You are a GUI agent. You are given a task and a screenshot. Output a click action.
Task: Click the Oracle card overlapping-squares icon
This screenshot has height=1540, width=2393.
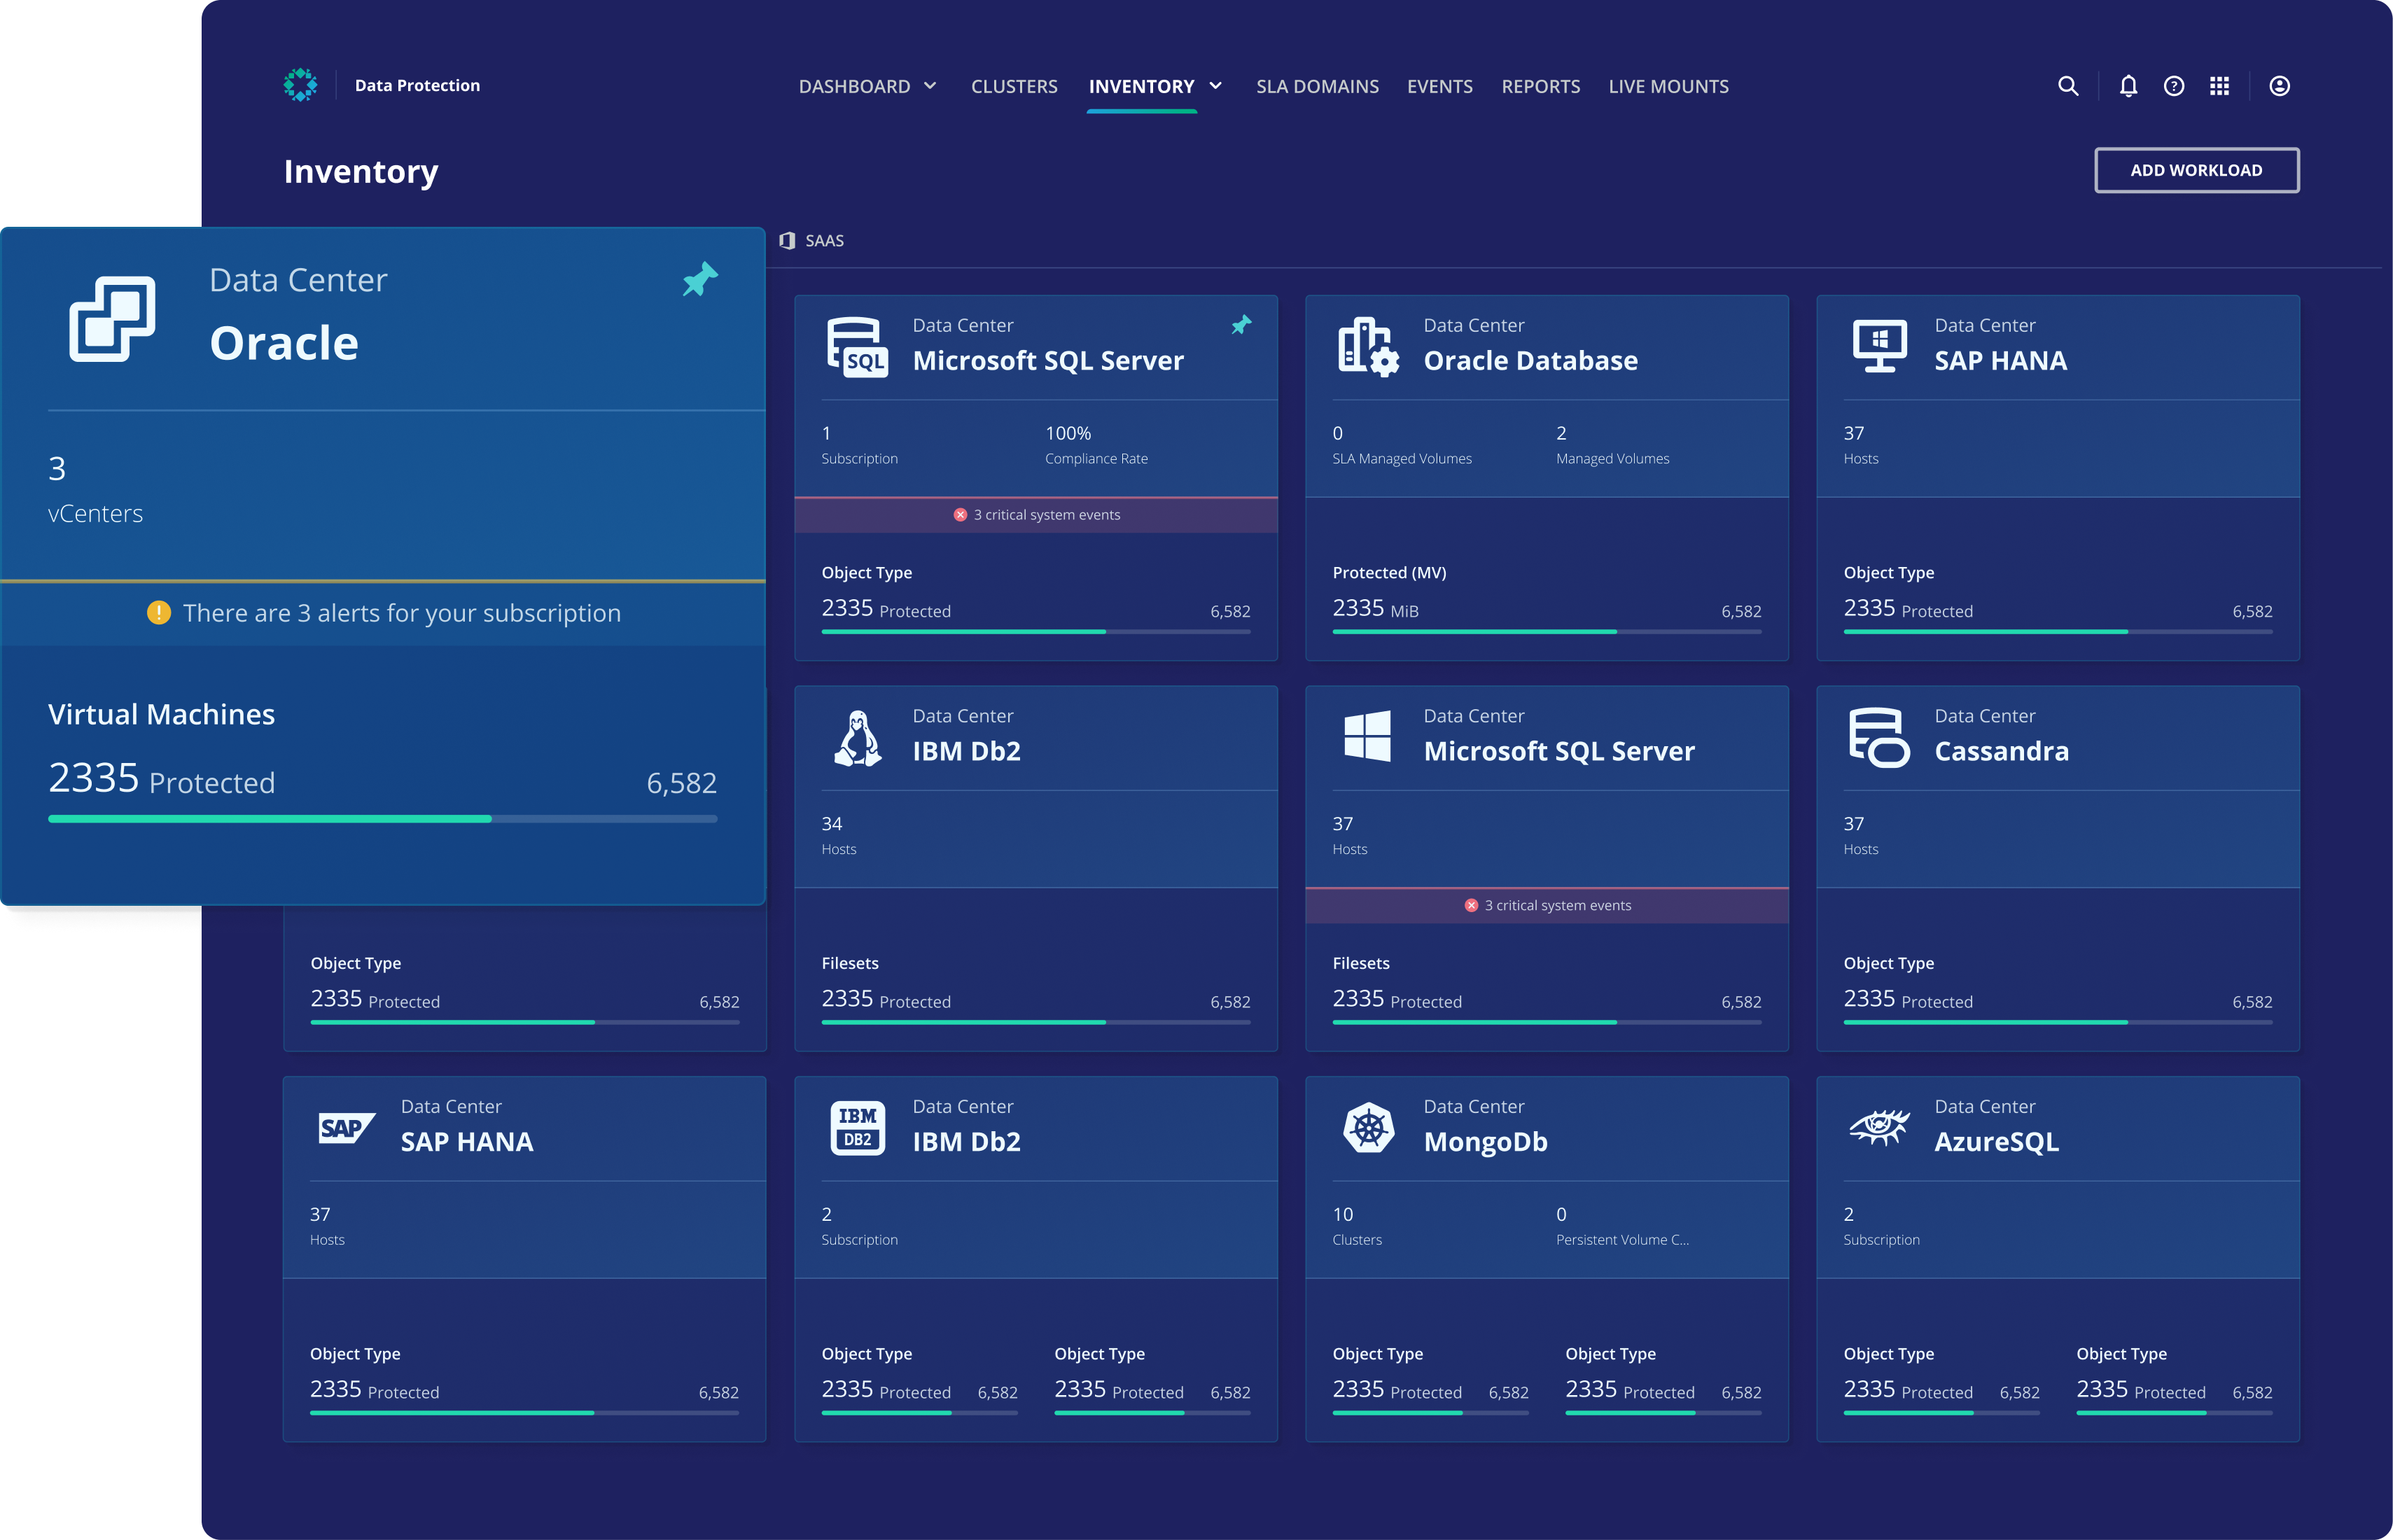coord(112,318)
